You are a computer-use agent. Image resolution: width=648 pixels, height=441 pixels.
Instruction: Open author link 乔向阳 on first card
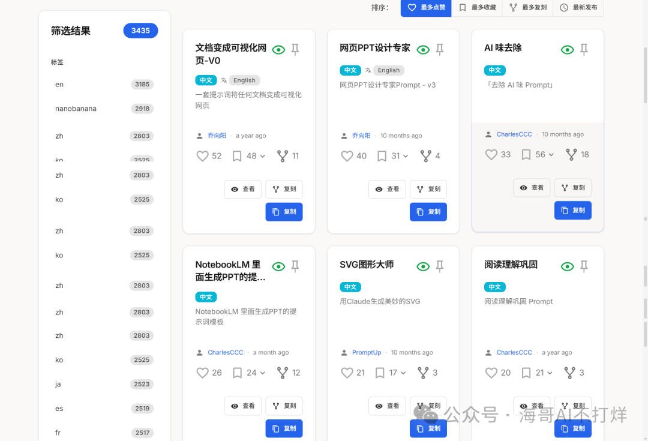click(x=217, y=136)
